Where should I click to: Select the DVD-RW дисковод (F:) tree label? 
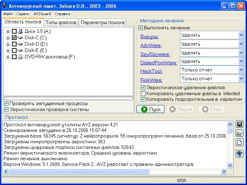[x=50, y=57]
